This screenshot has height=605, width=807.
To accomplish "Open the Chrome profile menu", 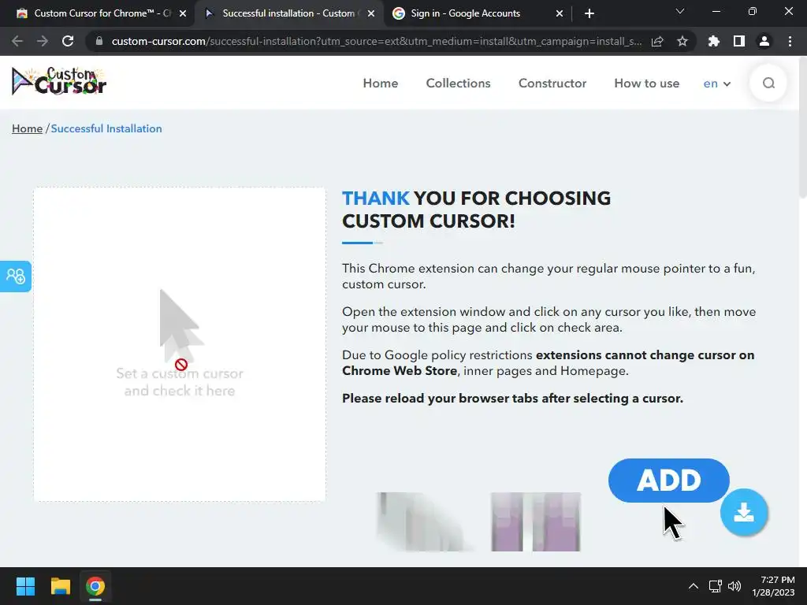I will [764, 41].
